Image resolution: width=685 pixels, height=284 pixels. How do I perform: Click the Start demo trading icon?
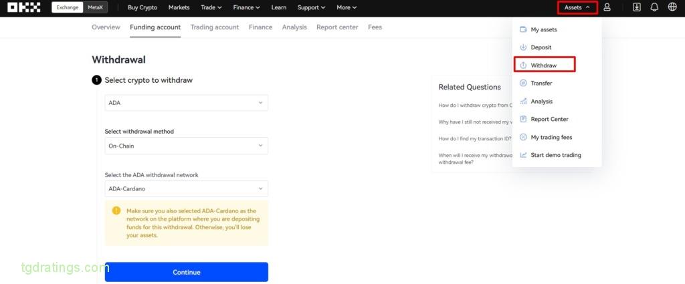tap(523, 155)
